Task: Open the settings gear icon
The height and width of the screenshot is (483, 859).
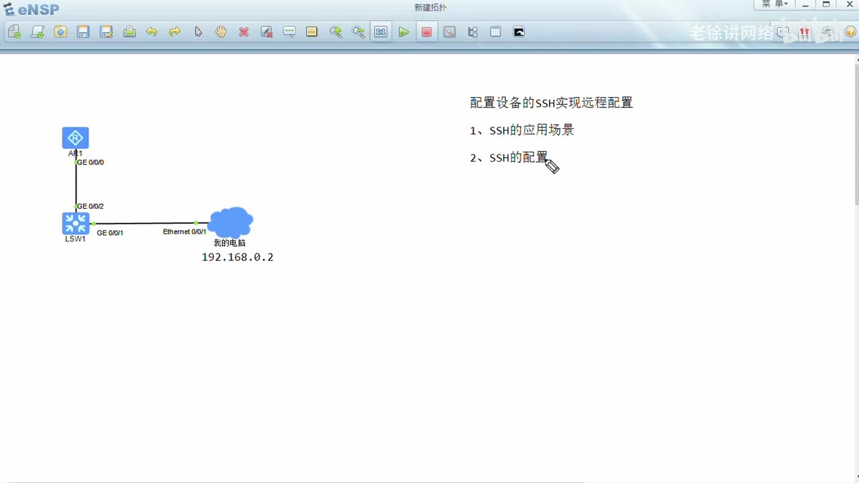Action: [x=827, y=32]
